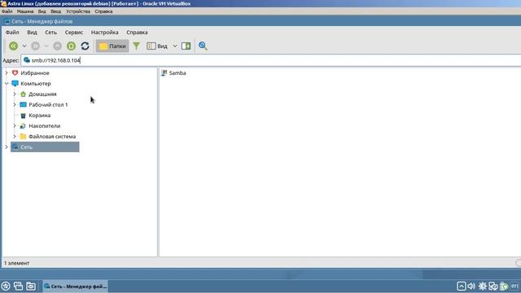Refresh the current view with reload icon
This screenshot has height=293, width=521.
click(x=85, y=46)
